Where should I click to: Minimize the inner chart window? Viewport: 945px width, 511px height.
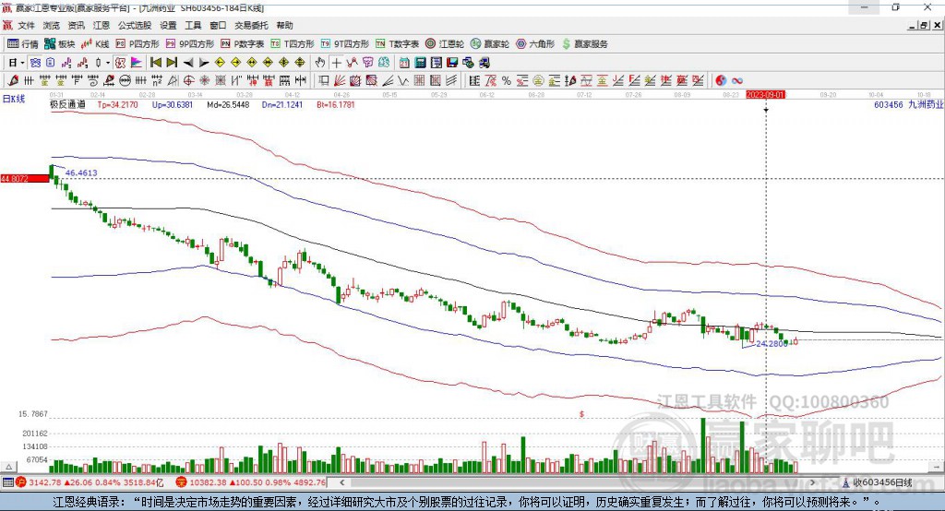(x=913, y=25)
